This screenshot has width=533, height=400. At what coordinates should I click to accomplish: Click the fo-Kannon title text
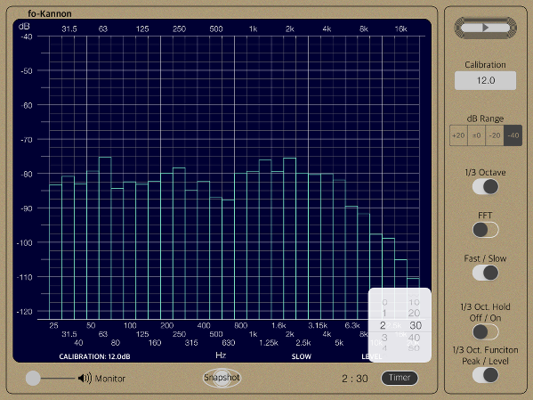tap(50, 13)
